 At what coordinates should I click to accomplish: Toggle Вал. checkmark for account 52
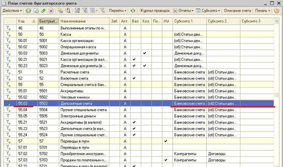tap(134, 79)
